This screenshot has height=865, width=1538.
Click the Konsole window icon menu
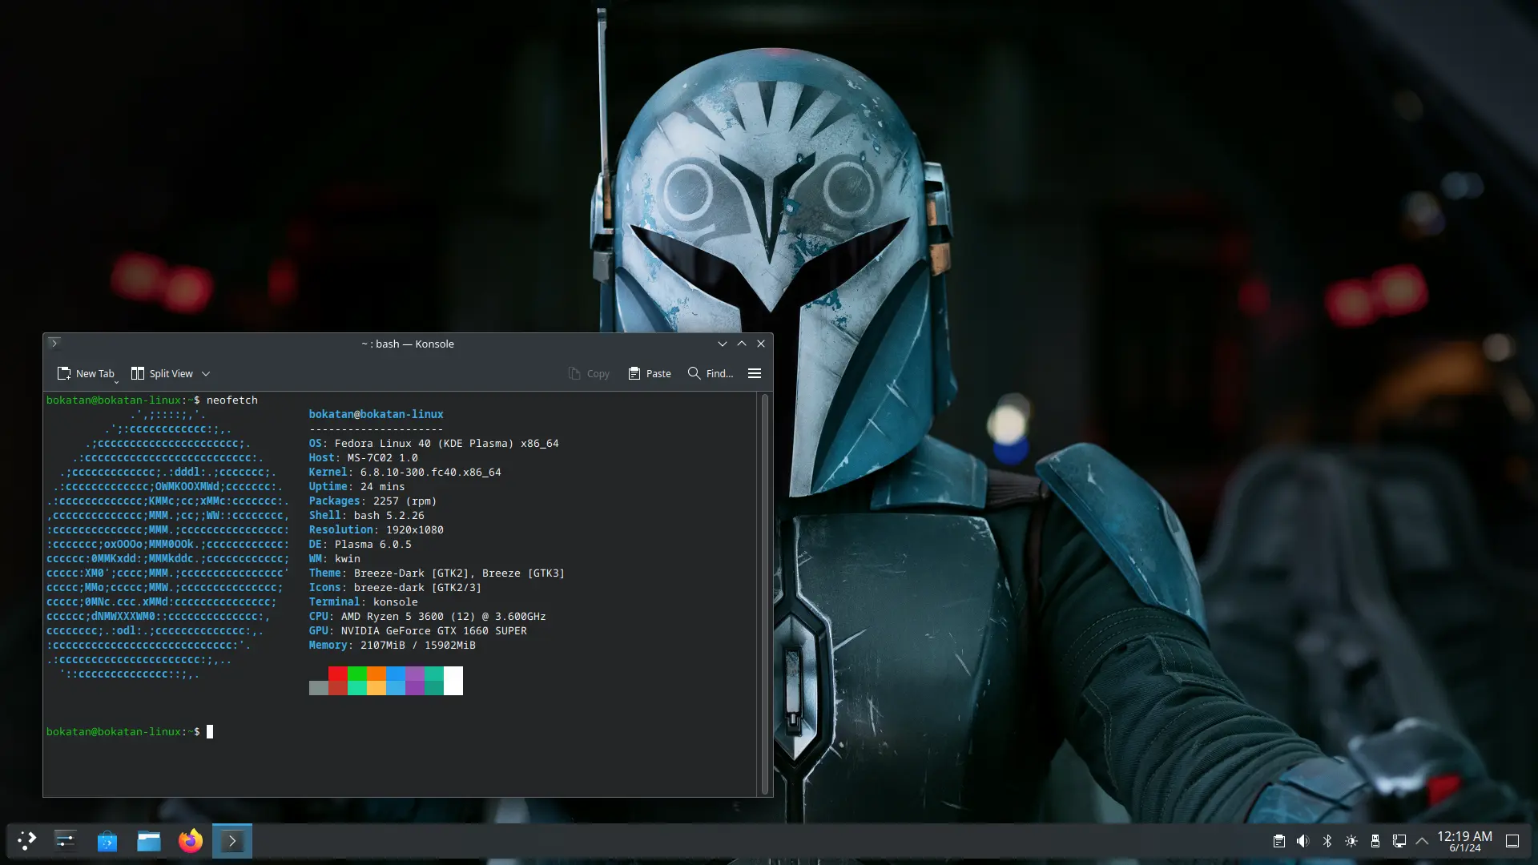coord(54,344)
